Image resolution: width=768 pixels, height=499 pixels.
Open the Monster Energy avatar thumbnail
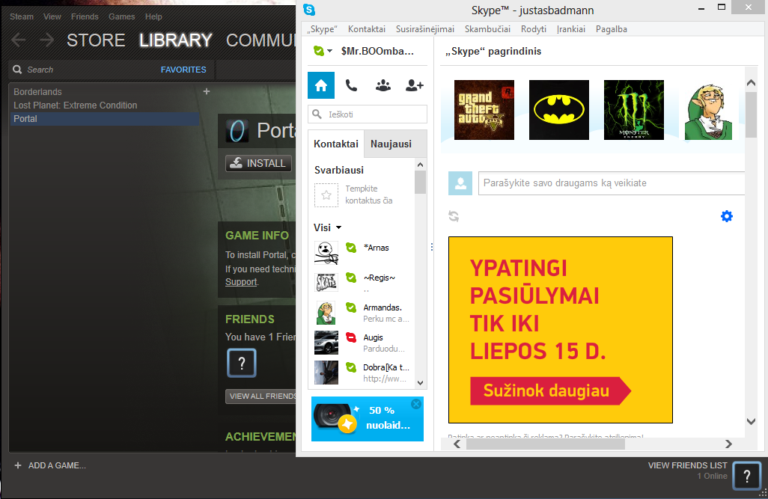(634, 110)
